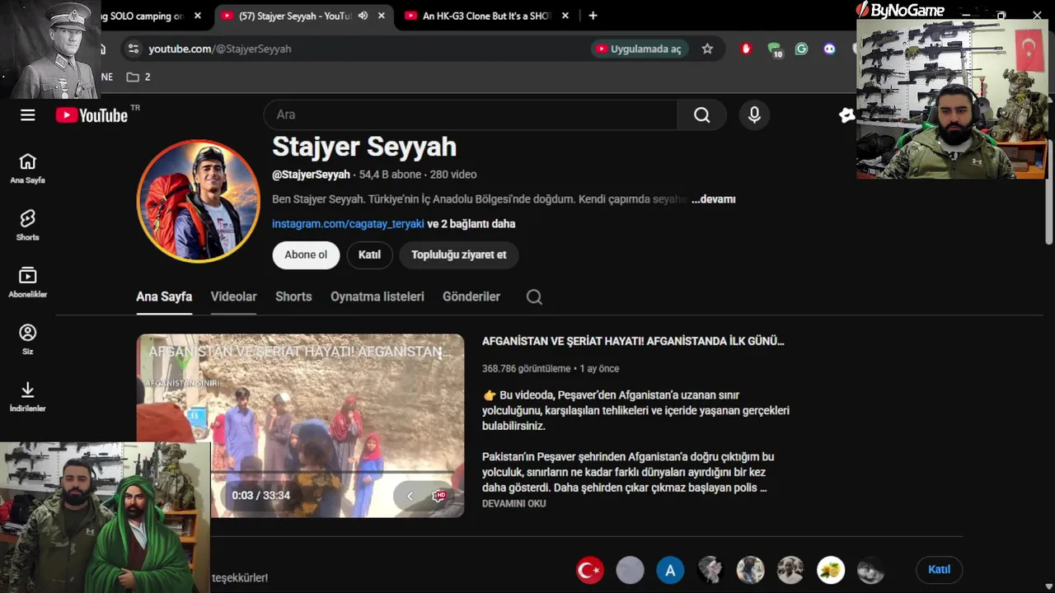Click the Katıl button beside Abone ol
Screen dimensions: 1055x593
coord(369,255)
